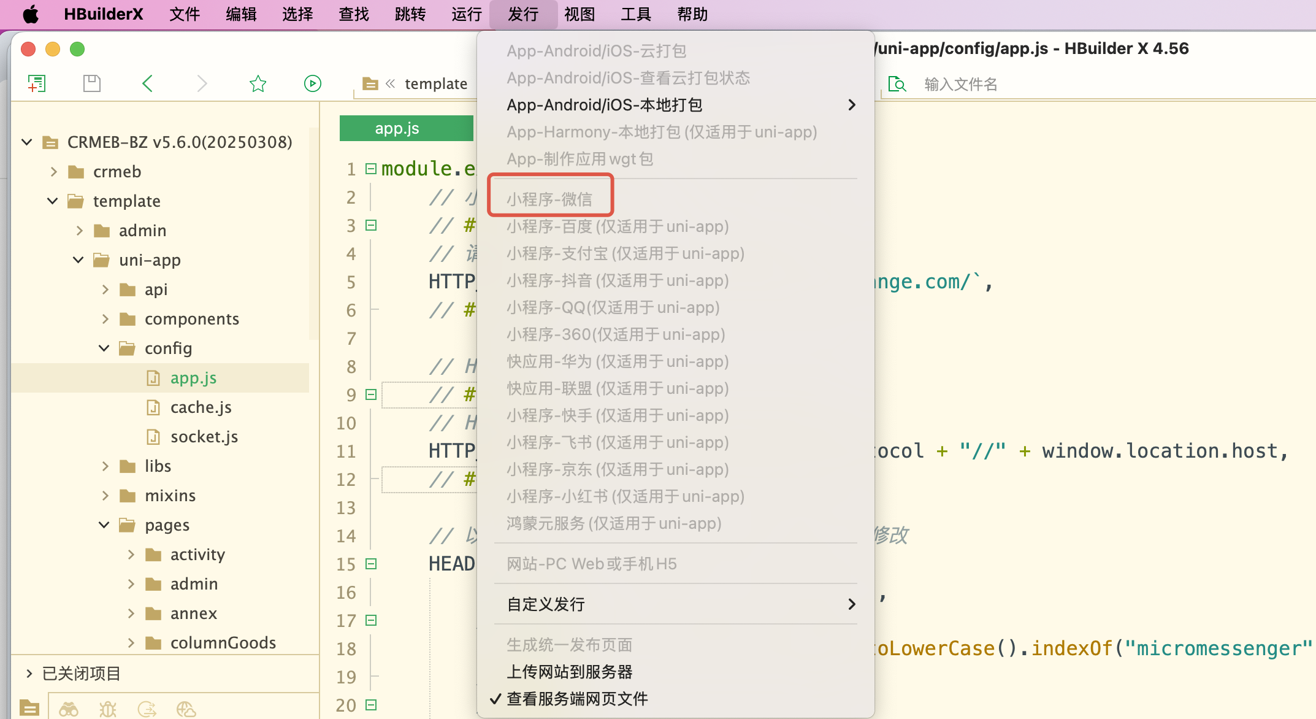Choose 上传网站到服务器 menu item
The width and height of the screenshot is (1316, 719).
pos(675,672)
